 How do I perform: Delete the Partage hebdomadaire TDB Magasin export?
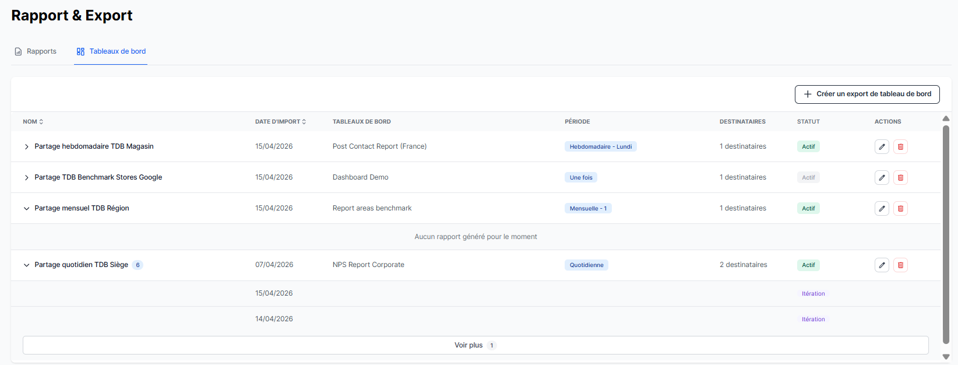pyautogui.click(x=900, y=147)
